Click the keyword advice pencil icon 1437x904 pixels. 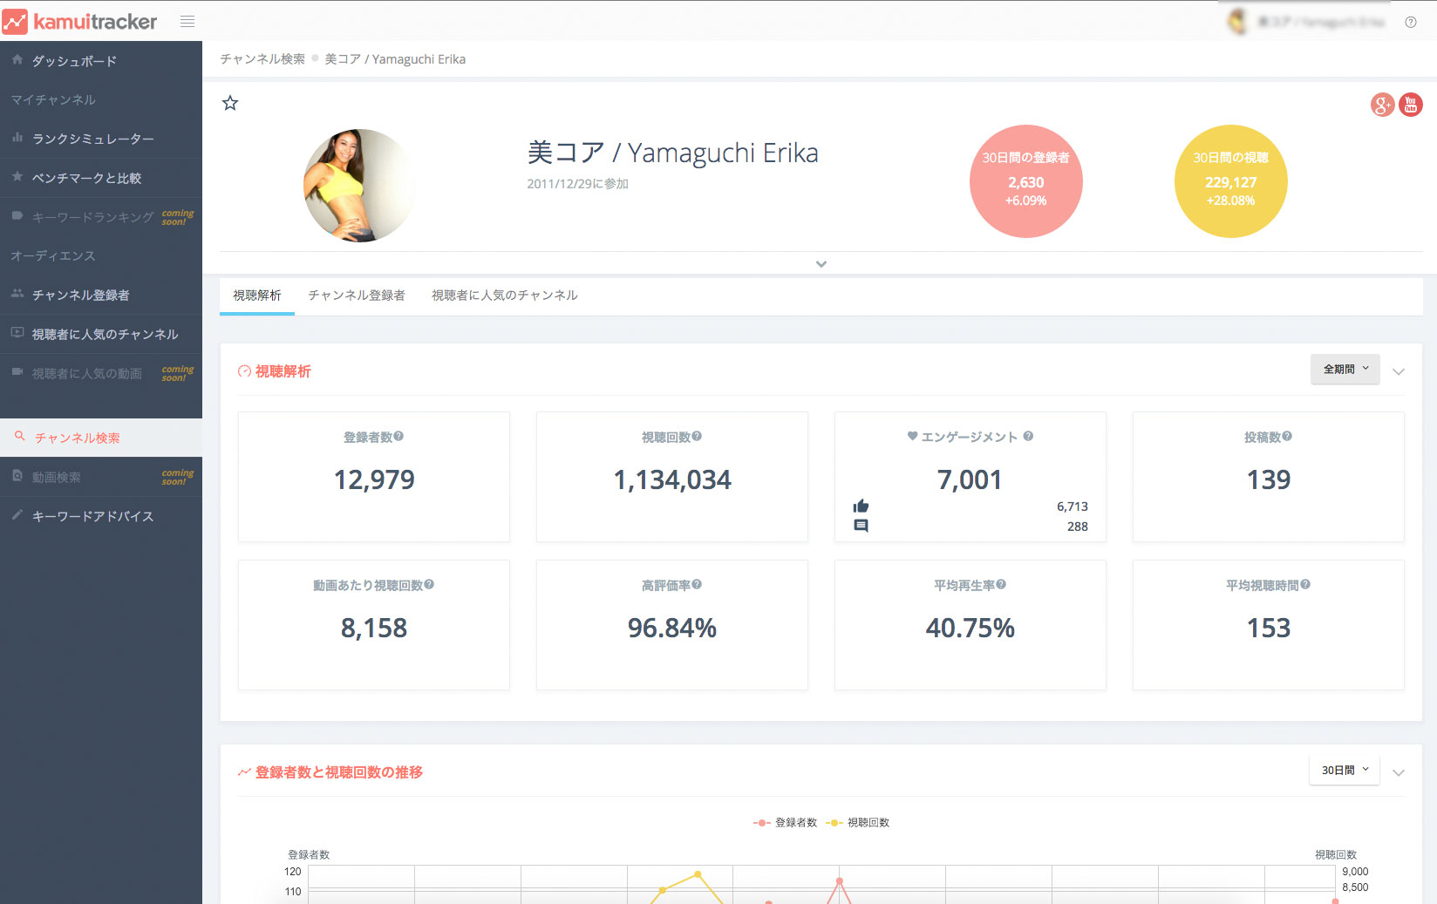pyautogui.click(x=17, y=515)
